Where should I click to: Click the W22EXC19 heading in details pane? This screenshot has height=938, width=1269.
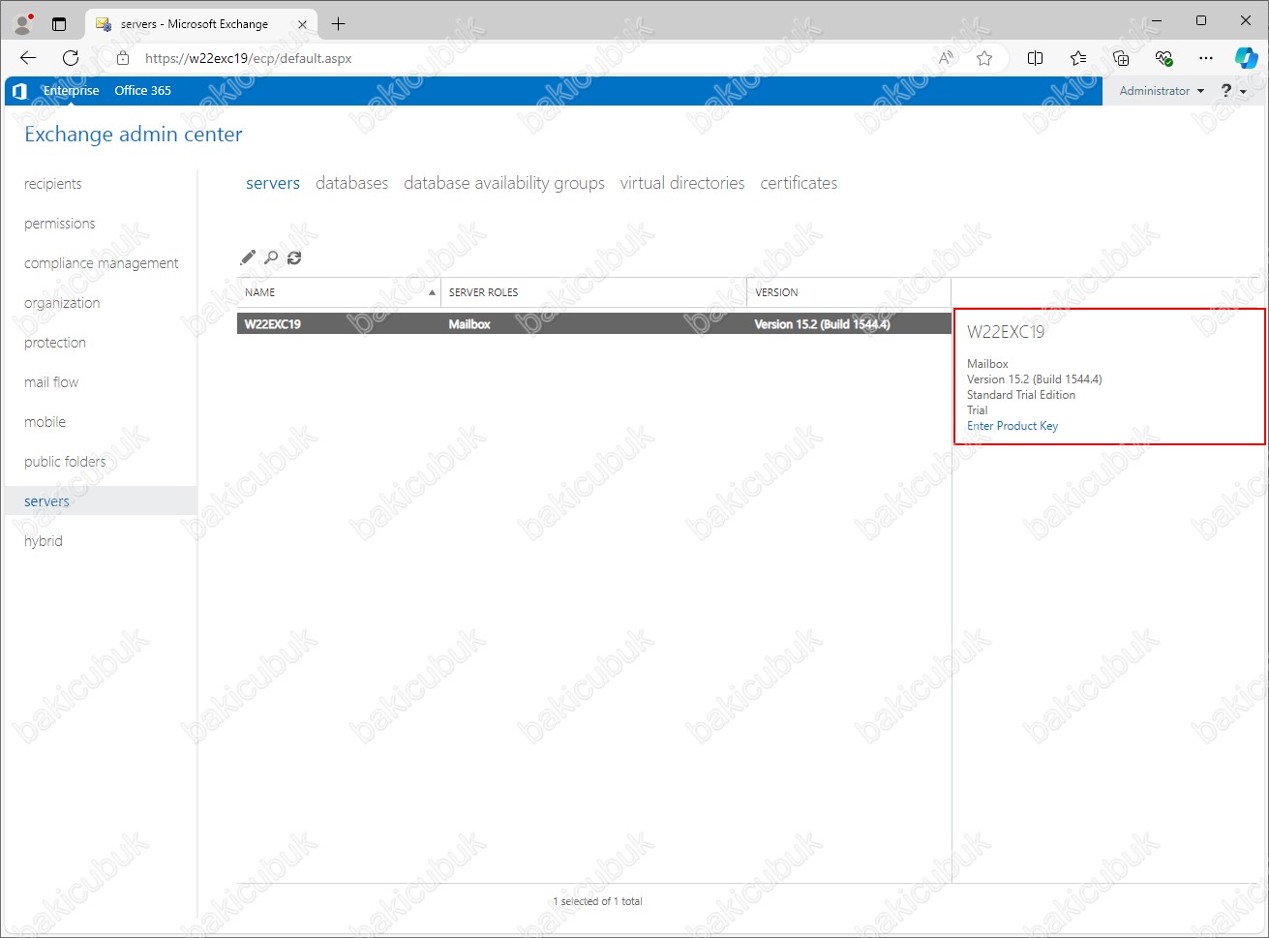[x=1006, y=332]
